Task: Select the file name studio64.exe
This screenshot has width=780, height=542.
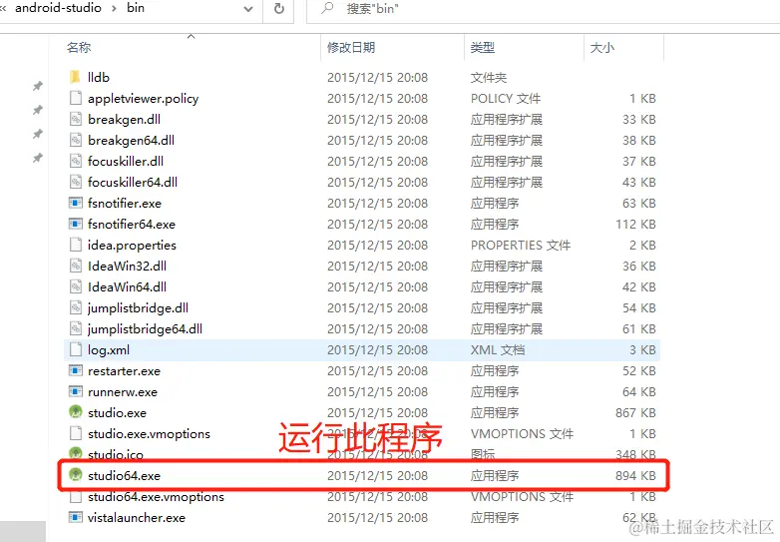Action: 124,476
